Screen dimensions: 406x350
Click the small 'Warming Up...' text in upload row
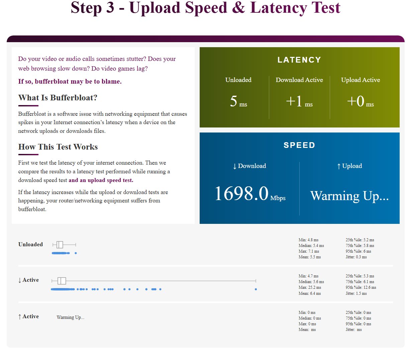[71, 317]
